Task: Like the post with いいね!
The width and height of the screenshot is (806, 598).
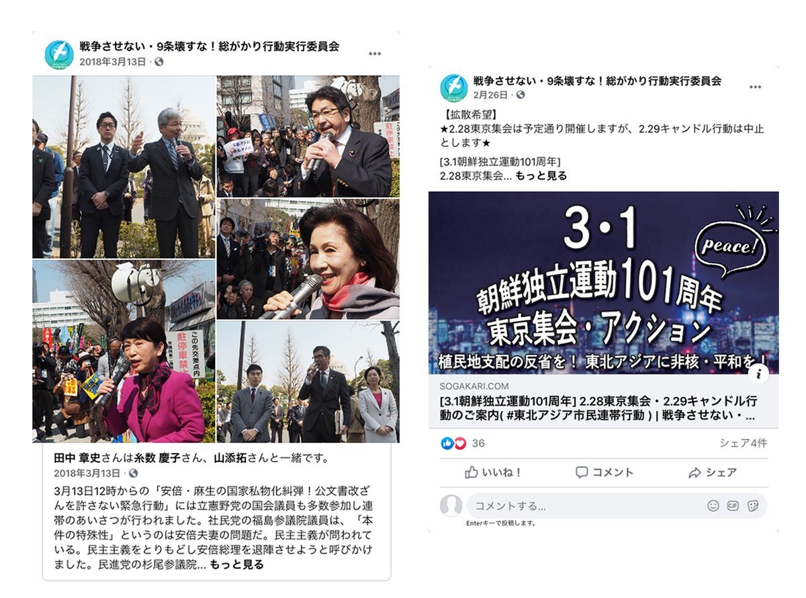Action: click(494, 472)
